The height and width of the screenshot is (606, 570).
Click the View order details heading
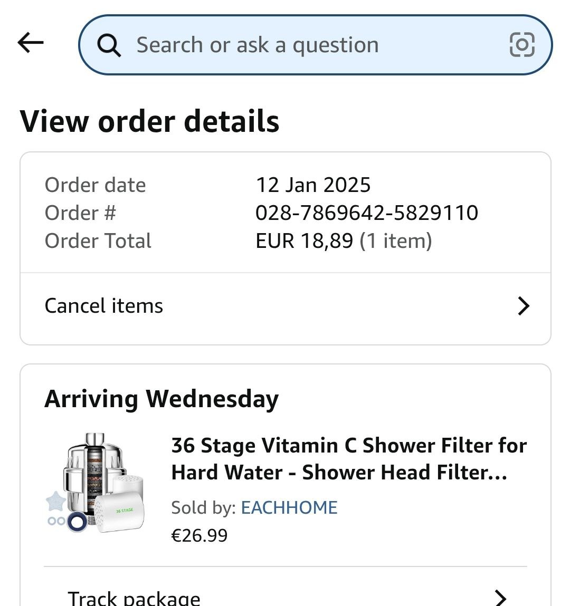[149, 121]
